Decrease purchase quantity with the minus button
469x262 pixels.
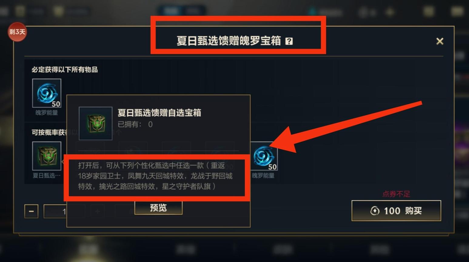pos(31,211)
